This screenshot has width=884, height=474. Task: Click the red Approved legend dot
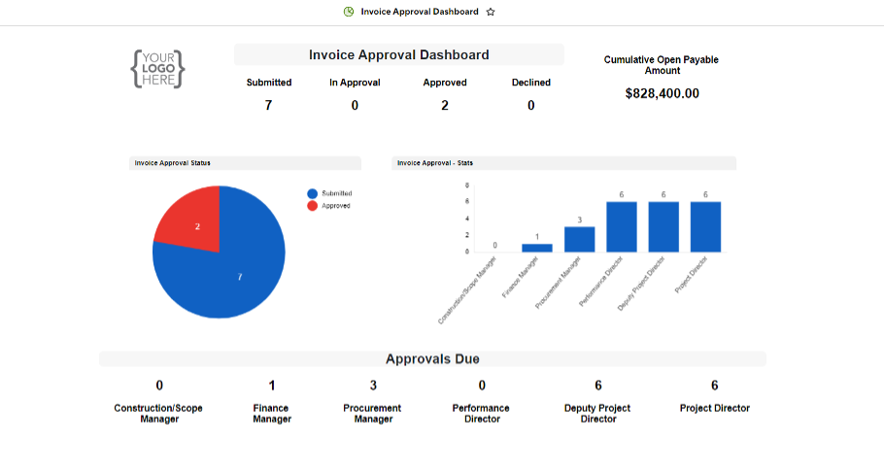coord(312,206)
